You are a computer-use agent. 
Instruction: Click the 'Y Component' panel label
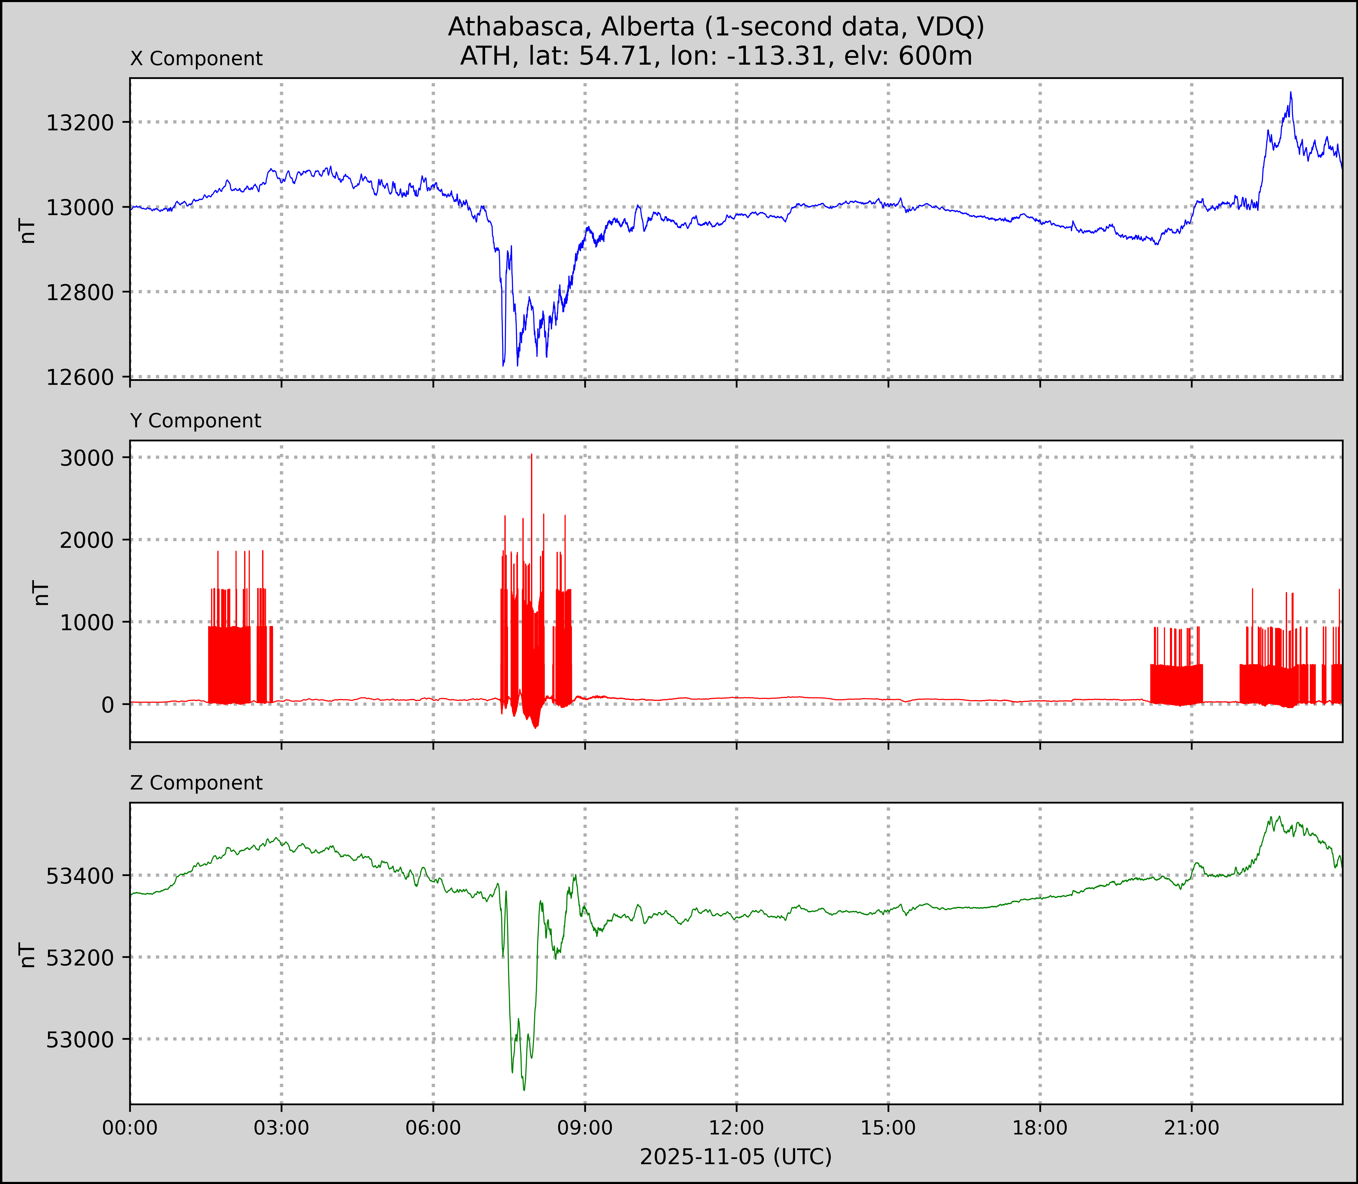click(x=196, y=421)
